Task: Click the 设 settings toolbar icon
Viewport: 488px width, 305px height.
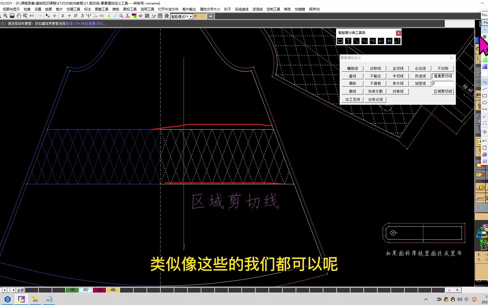Action: (x=167, y=16)
